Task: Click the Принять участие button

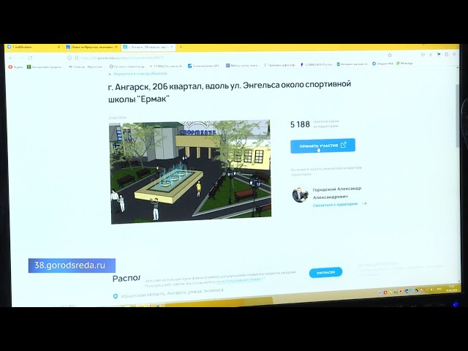Action: coord(322,146)
